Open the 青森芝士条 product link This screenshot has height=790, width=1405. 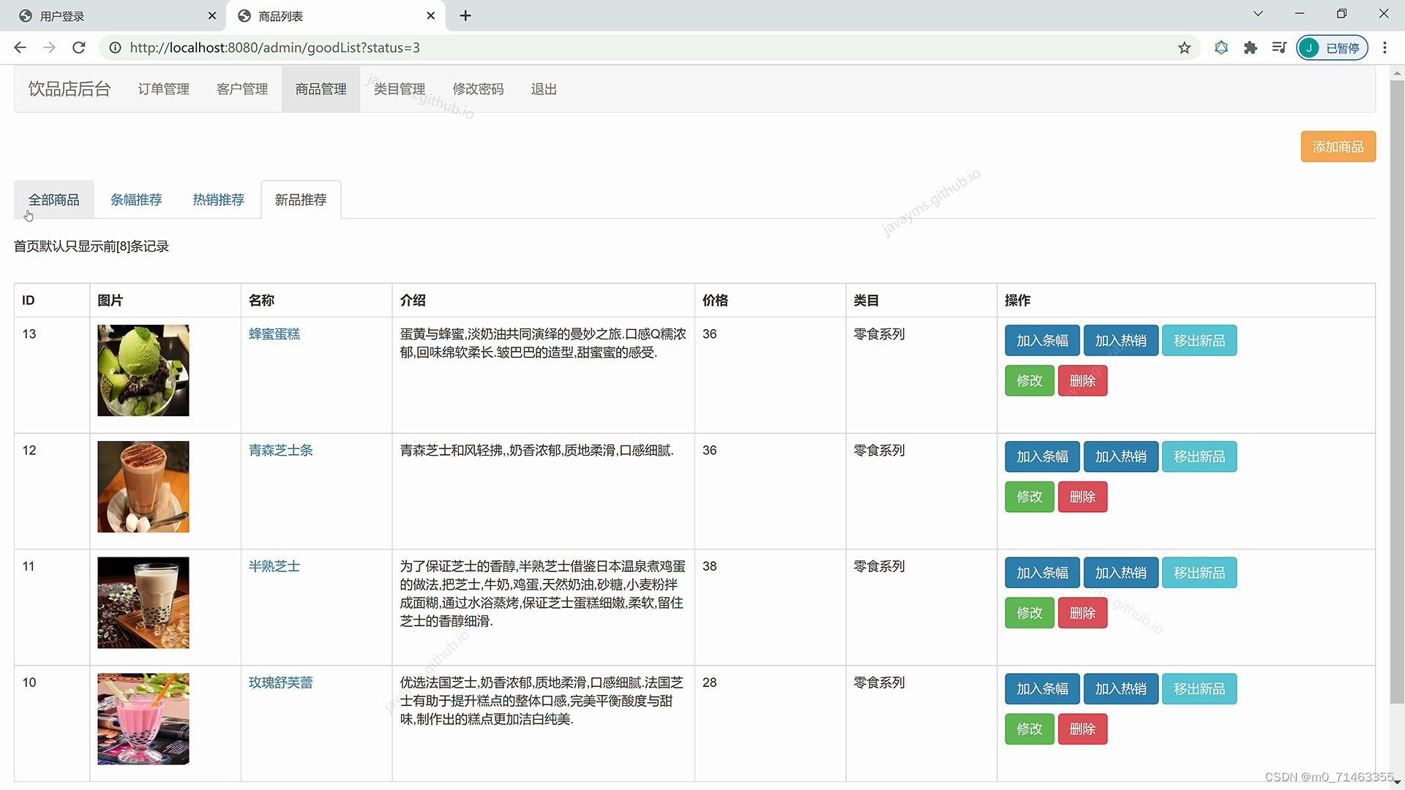point(280,450)
